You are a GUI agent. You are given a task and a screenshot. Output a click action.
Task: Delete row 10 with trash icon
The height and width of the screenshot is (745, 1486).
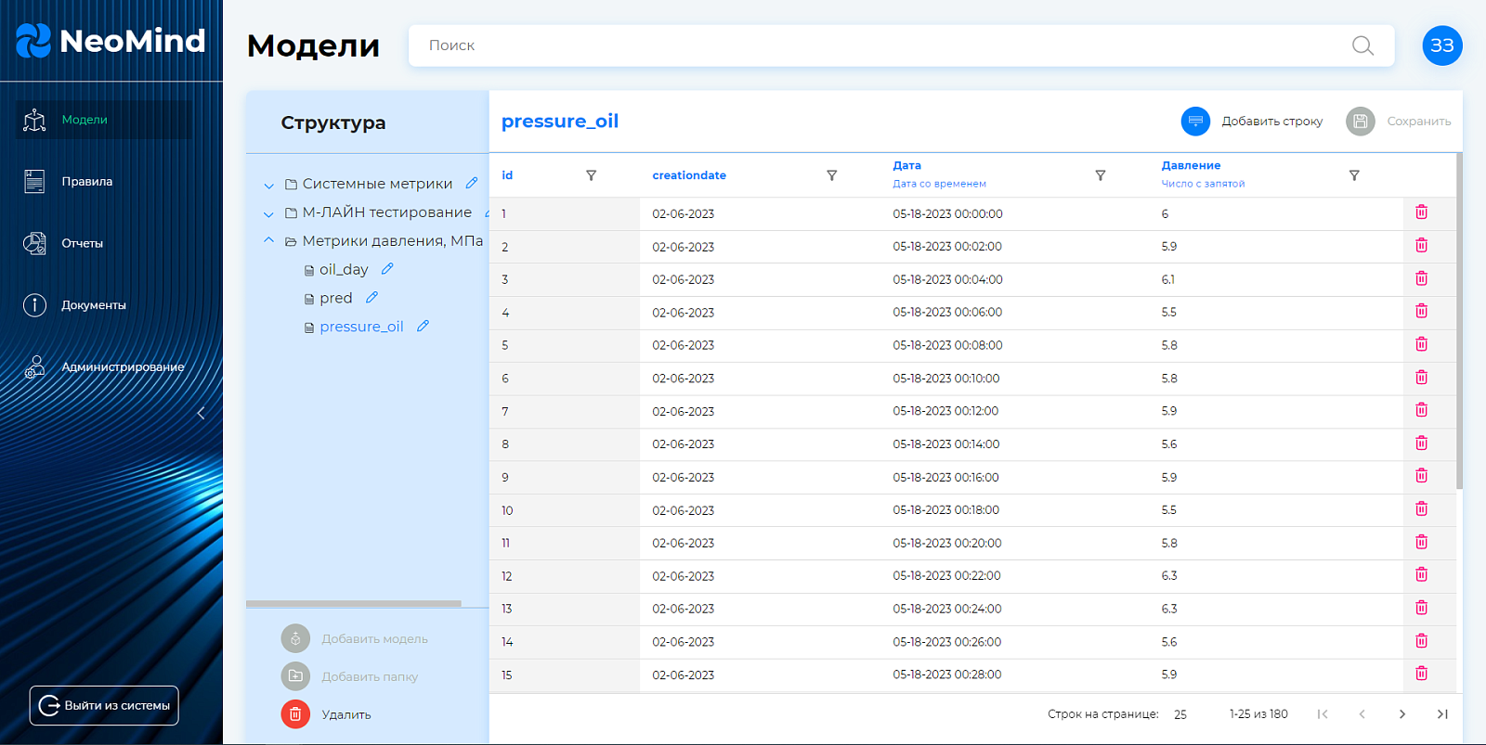1421,509
